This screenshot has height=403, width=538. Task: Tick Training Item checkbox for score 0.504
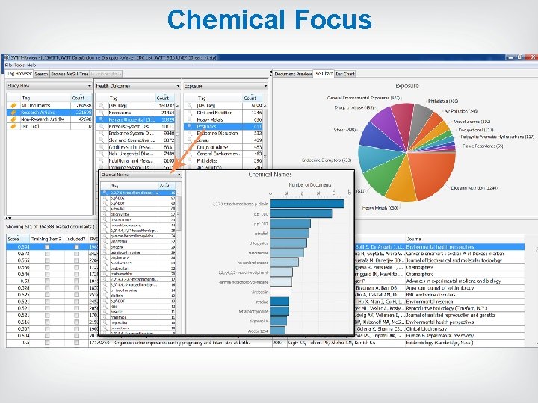tap(47, 336)
